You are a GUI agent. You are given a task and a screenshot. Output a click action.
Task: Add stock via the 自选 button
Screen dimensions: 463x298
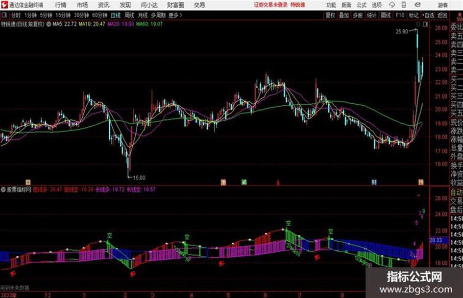[428, 15]
